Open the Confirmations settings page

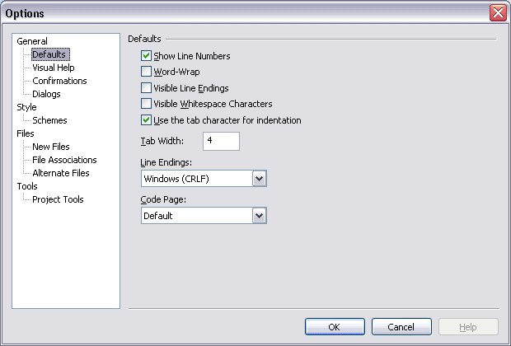pos(59,81)
